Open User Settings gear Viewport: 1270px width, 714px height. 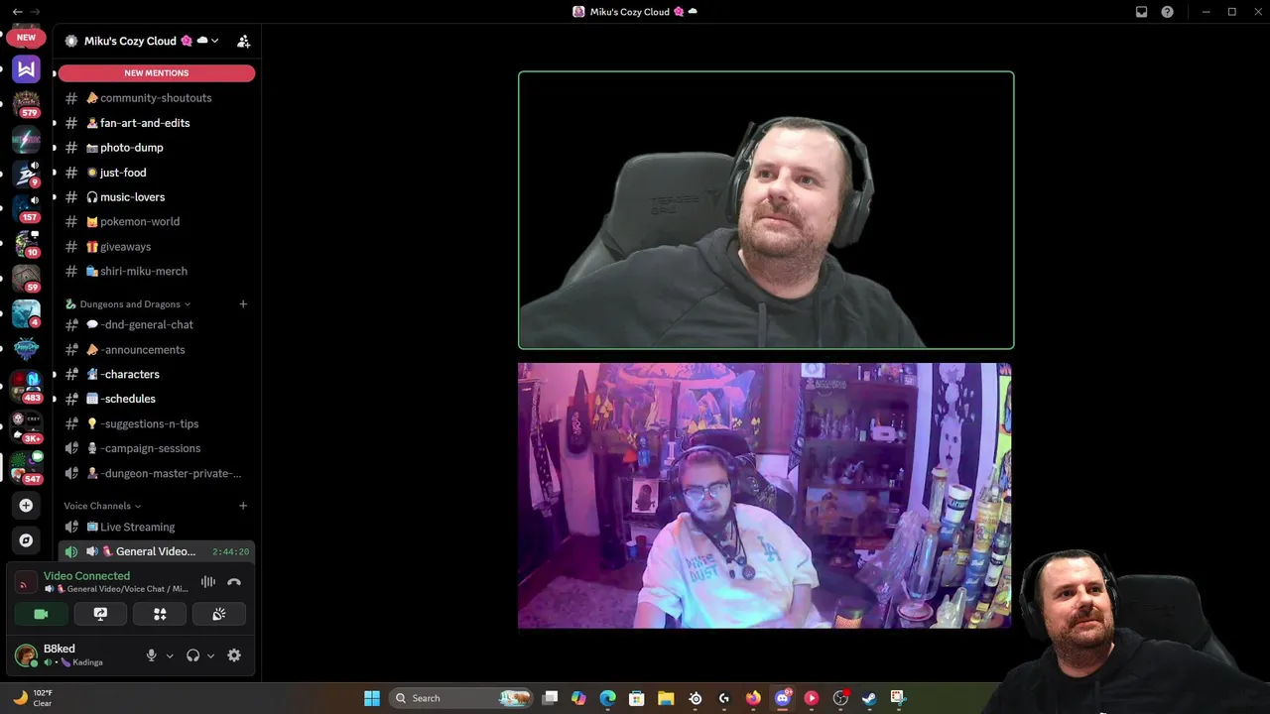234,655
